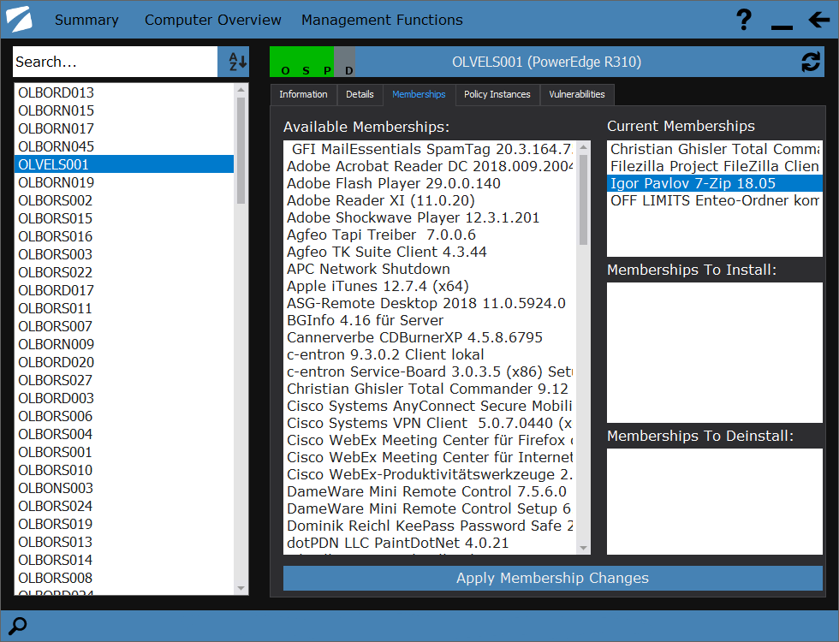The width and height of the screenshot is (839, 642).
Task: Click the grey D status indicator
Action: tap(349, 70)
